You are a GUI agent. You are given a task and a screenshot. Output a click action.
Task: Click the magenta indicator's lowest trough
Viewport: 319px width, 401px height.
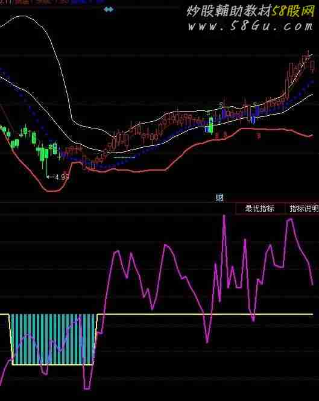pos(87,388)
